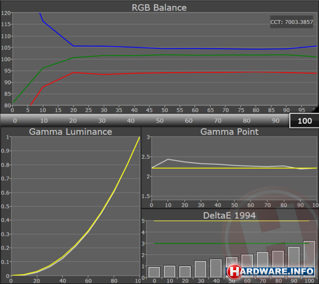
Task: Click the 2.5 label on the Gamma Point axis
Action: click(146, 157)
